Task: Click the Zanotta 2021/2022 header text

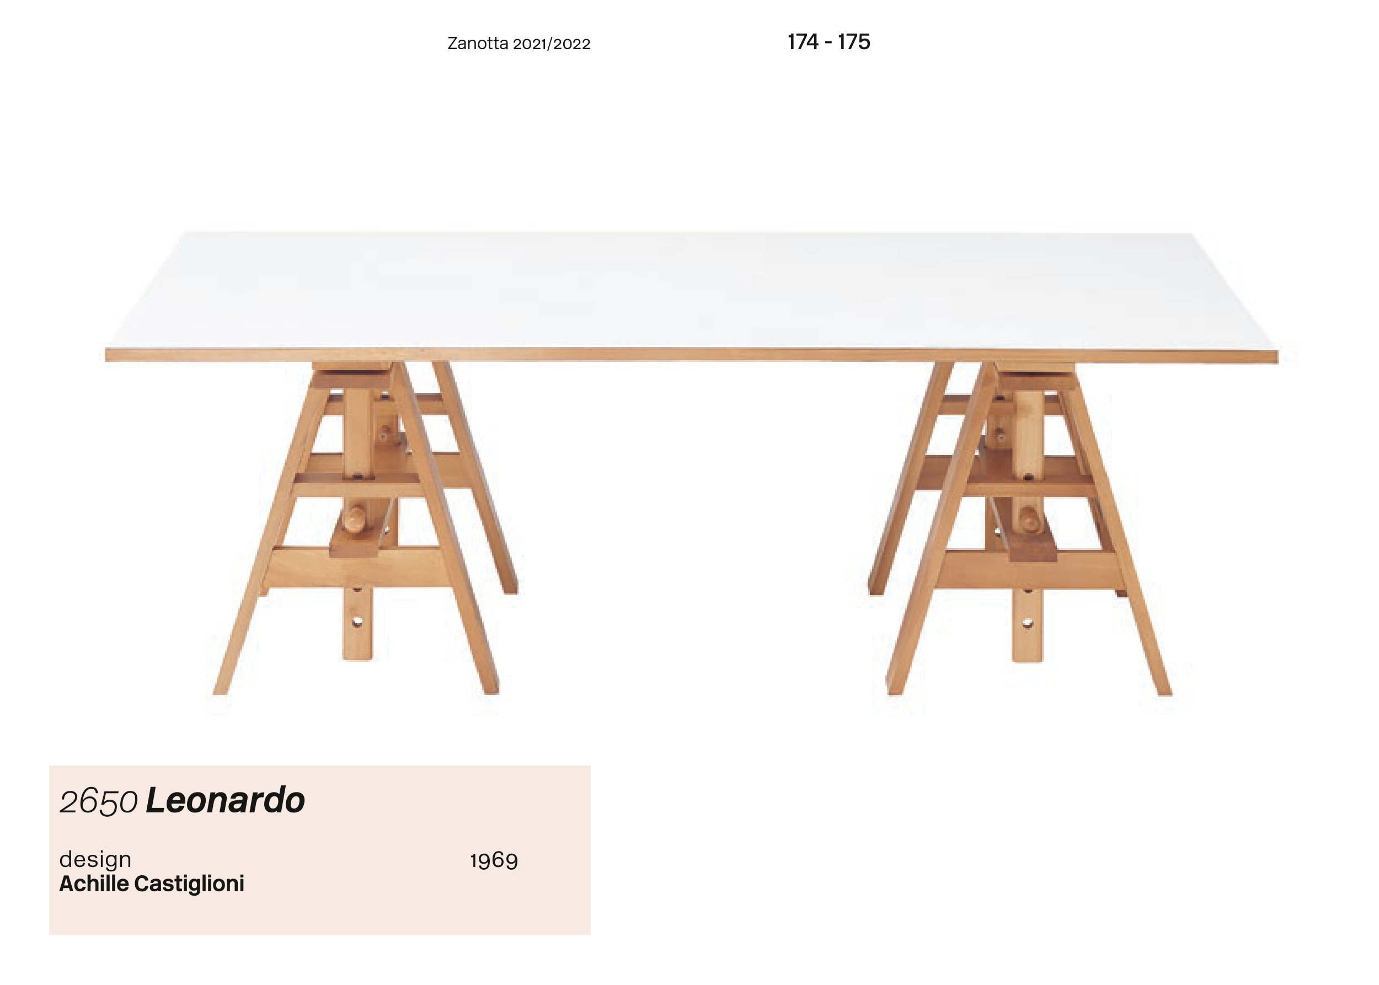Action: click(x=518, y=44)
